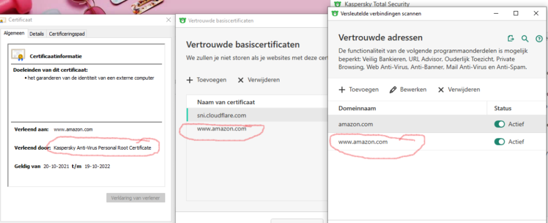Click the Verleend aan www.amazon.com value

click(73, 130)
